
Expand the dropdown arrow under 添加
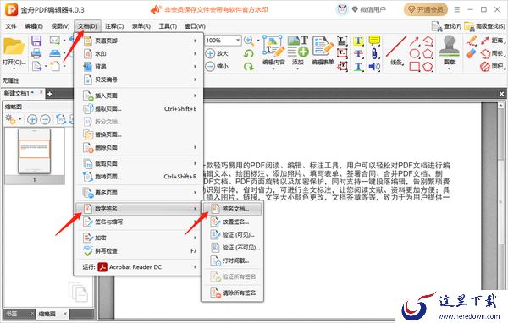298,68
